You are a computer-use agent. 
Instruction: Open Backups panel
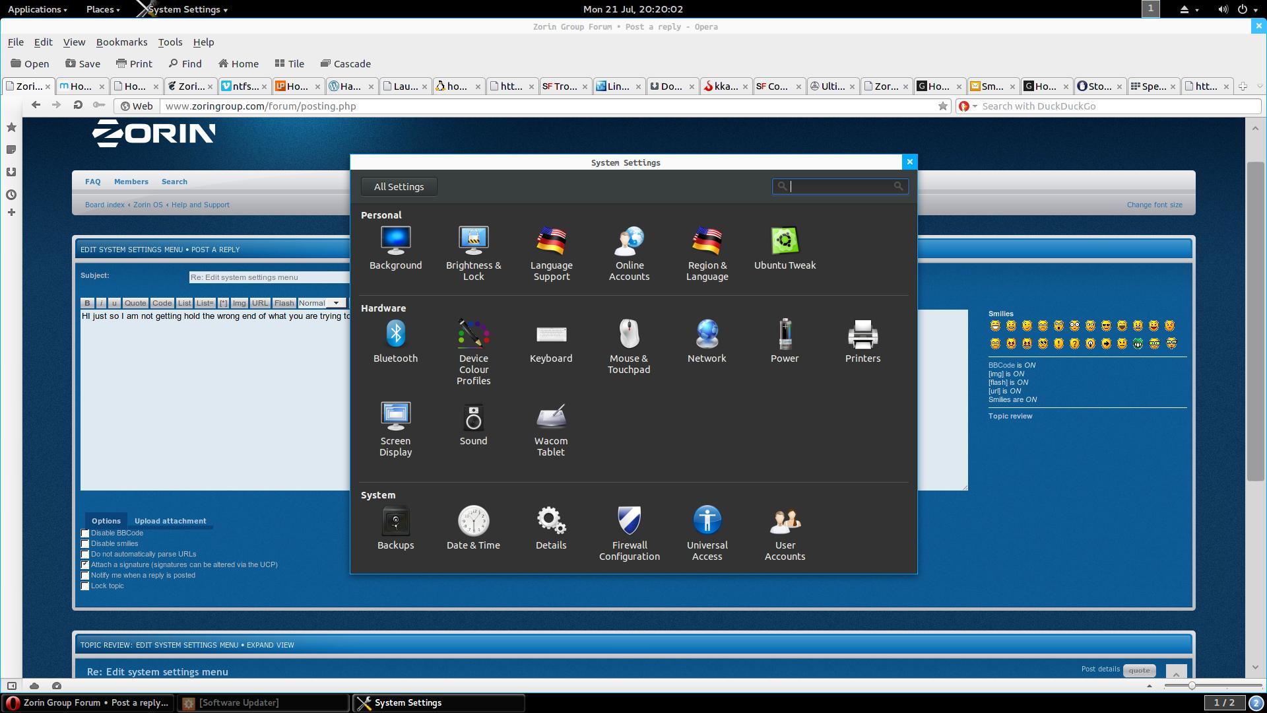pos(395,528)
